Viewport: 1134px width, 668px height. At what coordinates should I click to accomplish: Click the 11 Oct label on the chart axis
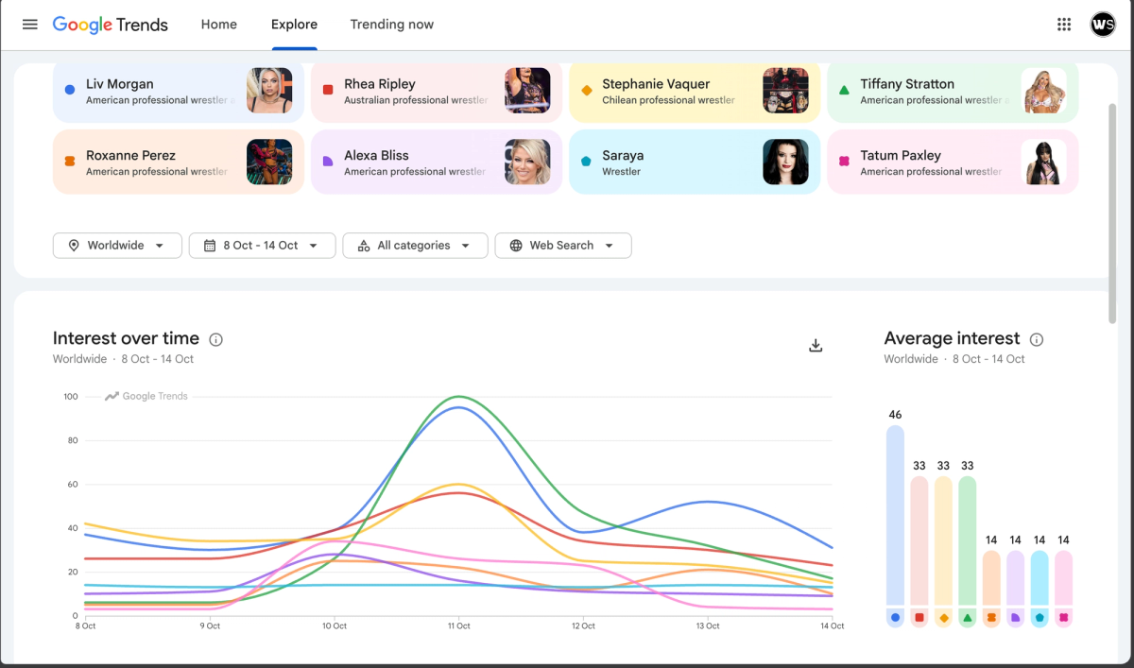click(459, 626)
